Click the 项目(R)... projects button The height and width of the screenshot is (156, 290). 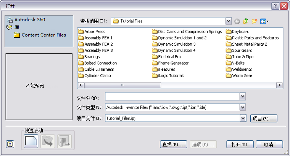click(x=263, y=119)
